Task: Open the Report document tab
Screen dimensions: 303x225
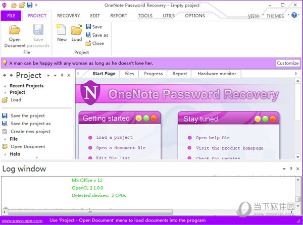Action: pyautogui.click(x=179, y=74)
